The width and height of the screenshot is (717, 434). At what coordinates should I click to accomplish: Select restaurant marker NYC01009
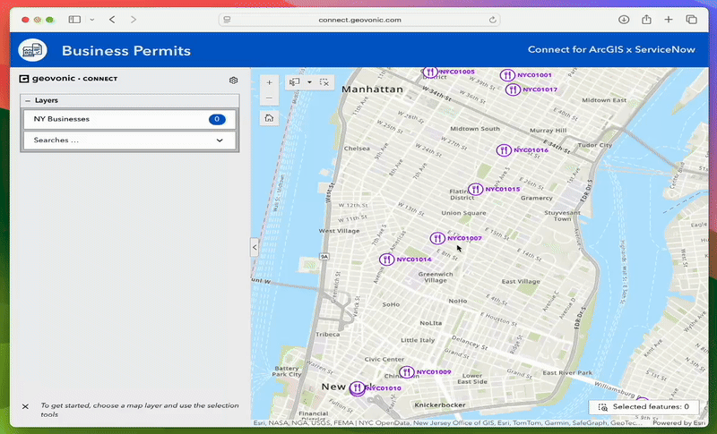407,372
